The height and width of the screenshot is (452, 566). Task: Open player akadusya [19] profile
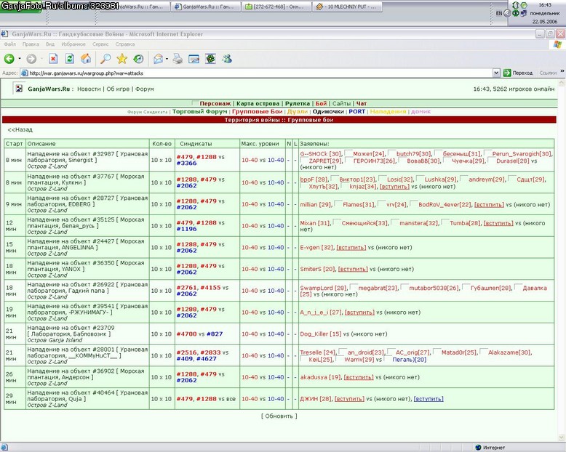(321, 377)
